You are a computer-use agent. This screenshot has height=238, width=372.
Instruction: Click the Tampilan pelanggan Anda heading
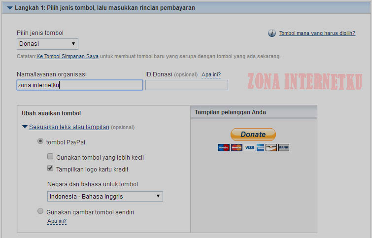(230, 112)
